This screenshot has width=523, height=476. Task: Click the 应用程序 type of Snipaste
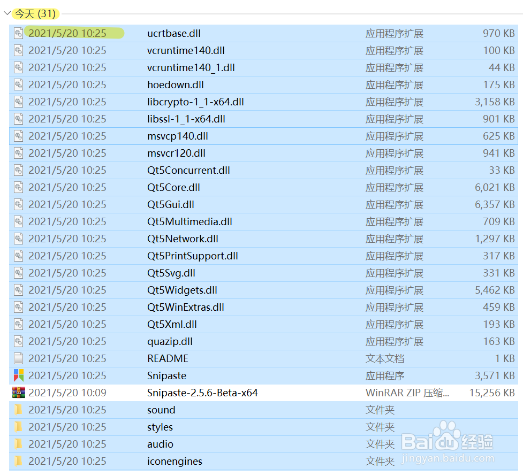point(384,375)
